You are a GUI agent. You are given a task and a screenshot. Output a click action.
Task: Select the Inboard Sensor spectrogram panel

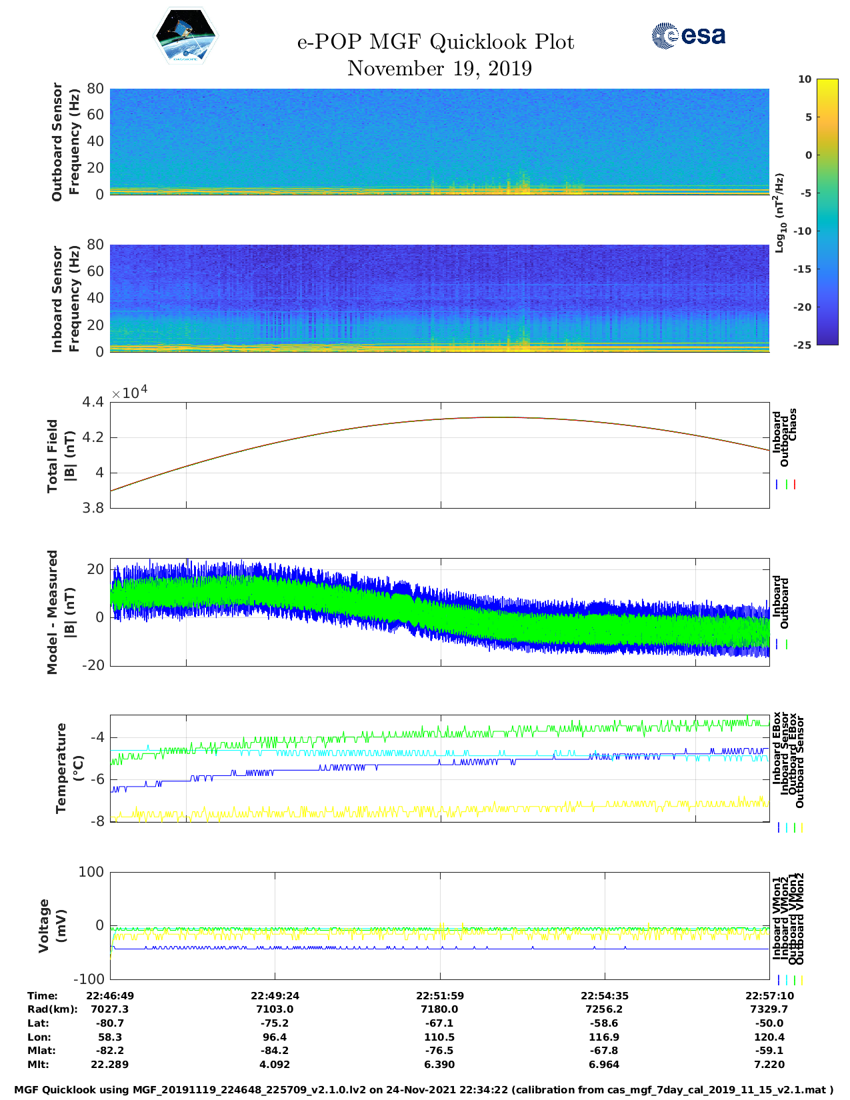coord(439,298)
